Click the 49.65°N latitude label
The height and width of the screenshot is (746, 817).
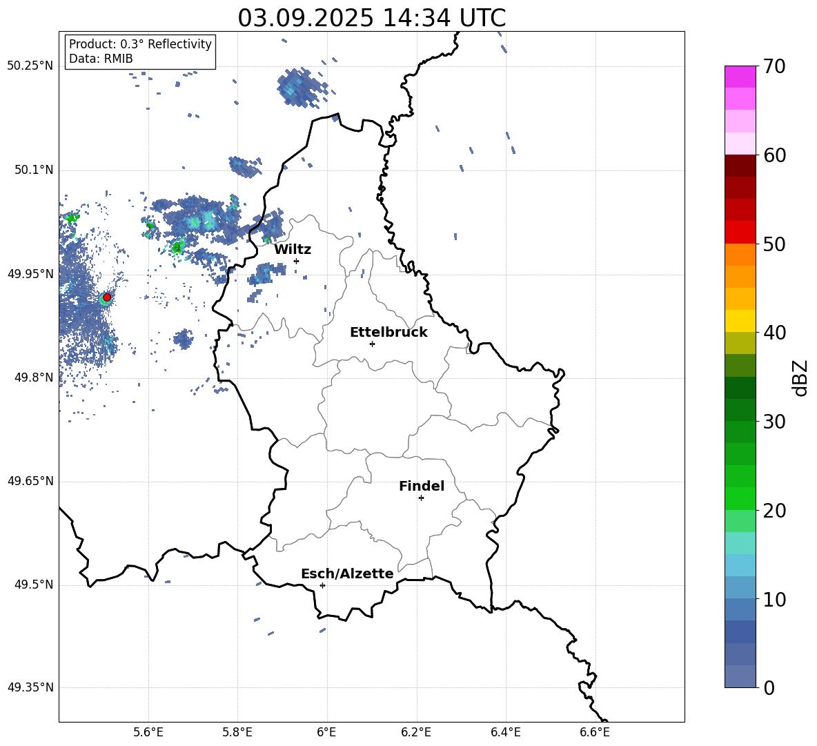point(30,481)
